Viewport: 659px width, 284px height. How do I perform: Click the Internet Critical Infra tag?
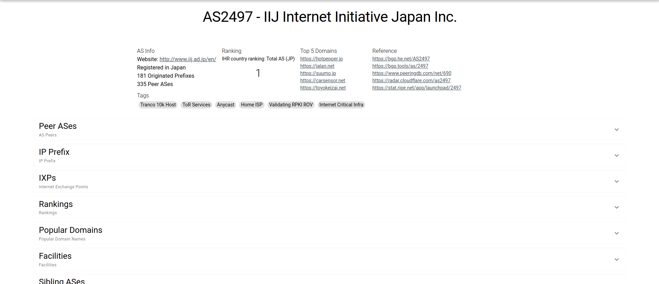click(x=341, y=105)
